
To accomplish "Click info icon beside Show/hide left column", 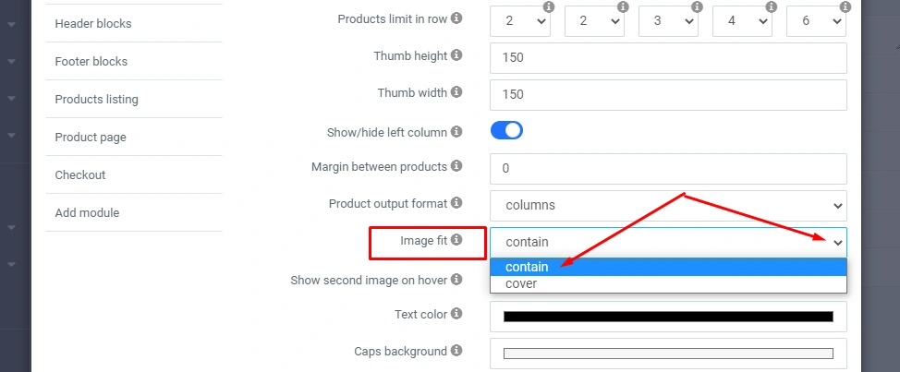I will [x=456, y=132].
